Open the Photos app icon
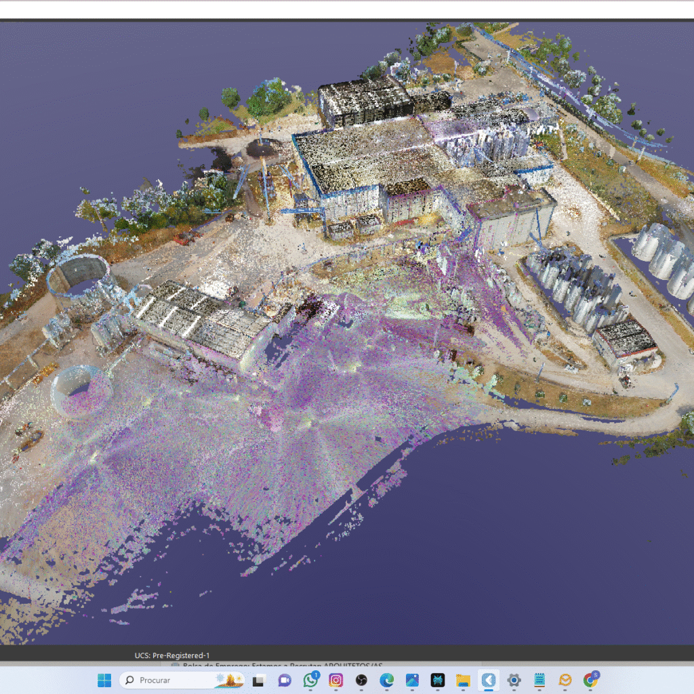This screenshot has height=694, width=694. 412,680
